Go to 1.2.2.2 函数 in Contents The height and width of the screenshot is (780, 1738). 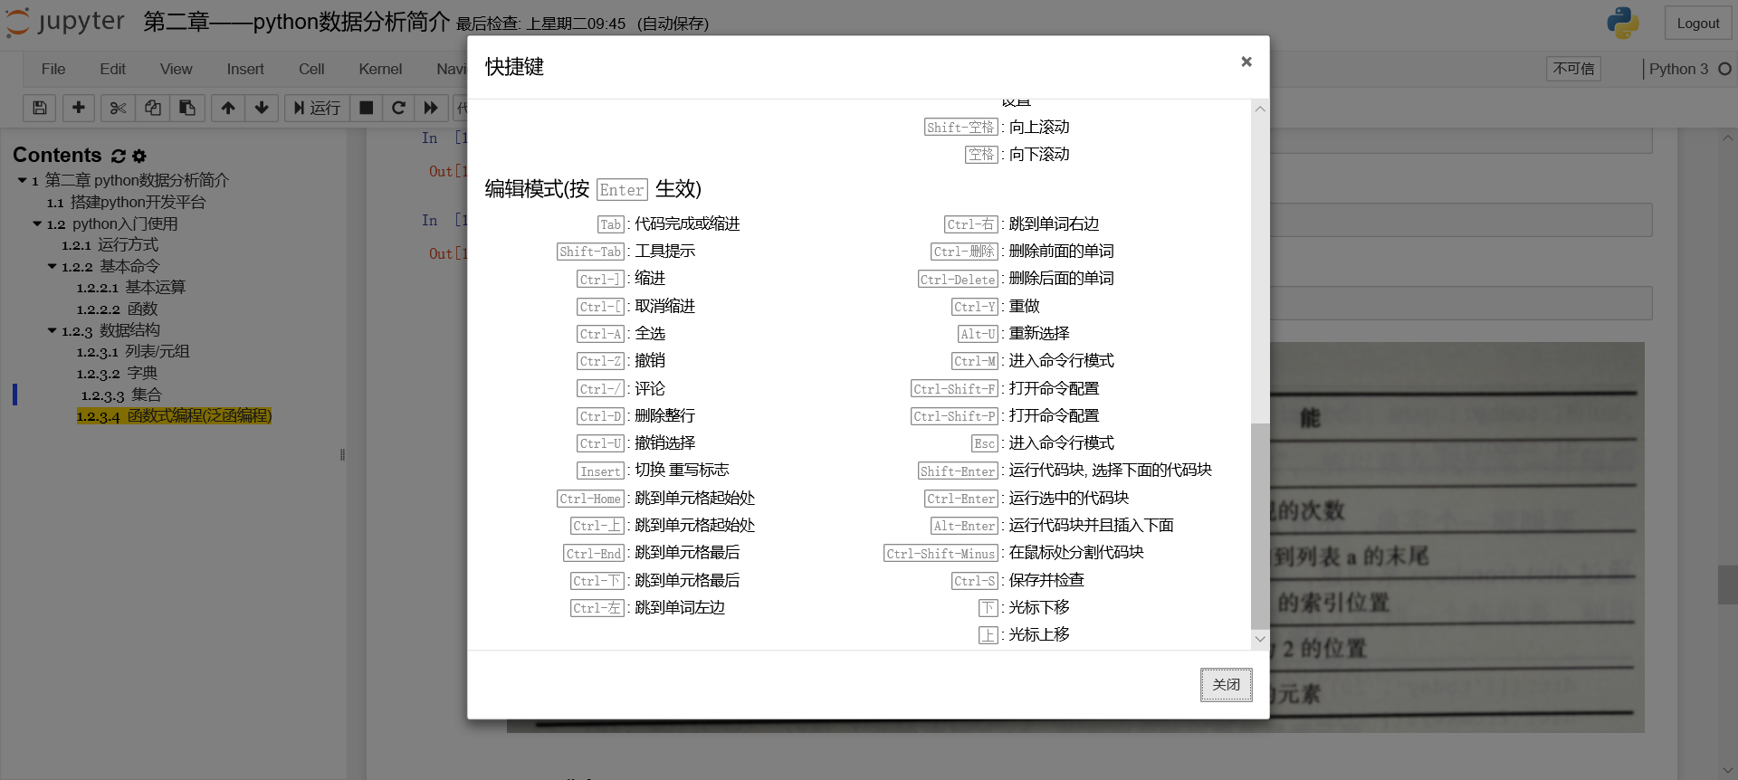point(118,309)
